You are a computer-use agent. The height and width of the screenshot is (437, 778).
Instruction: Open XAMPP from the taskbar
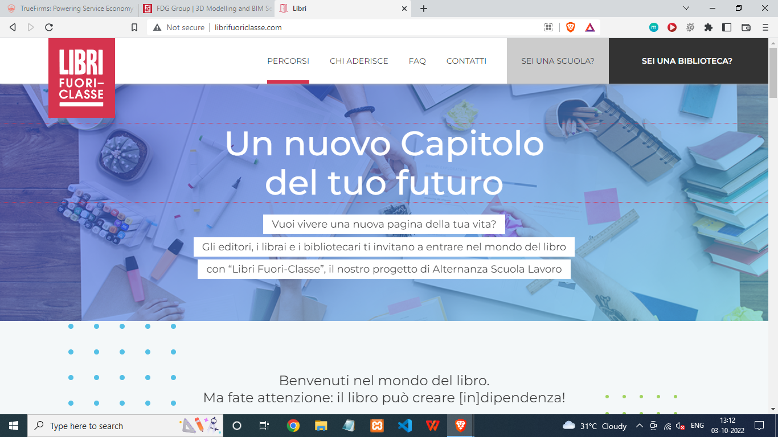376,426
